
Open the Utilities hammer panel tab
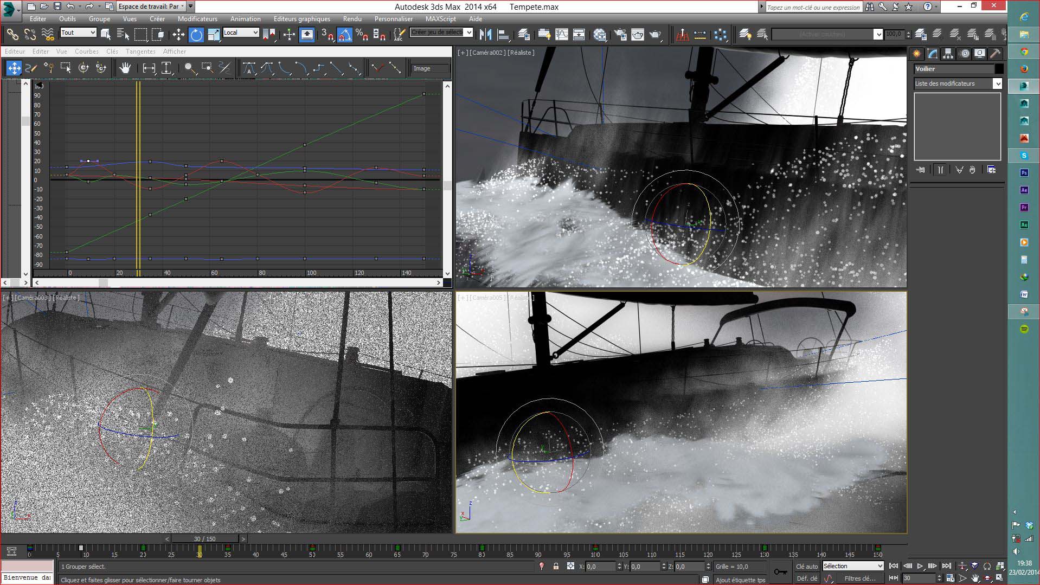(x=994, y=54)
